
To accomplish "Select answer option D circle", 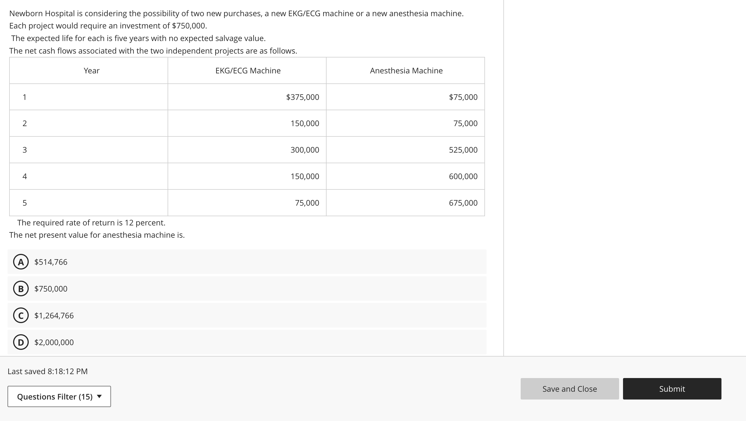I will [x=21, y=342].
